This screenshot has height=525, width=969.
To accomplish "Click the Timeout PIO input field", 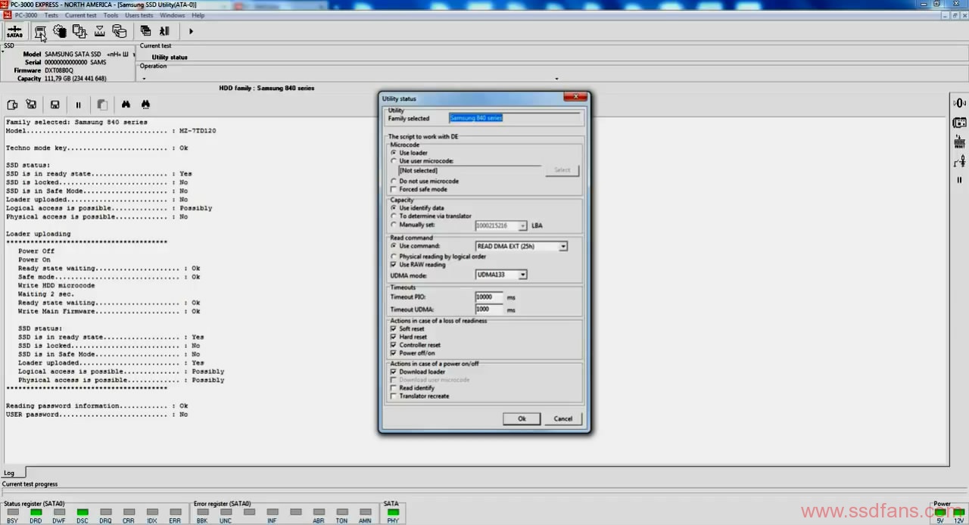I will pyautogui.click(x=489, y=297).
